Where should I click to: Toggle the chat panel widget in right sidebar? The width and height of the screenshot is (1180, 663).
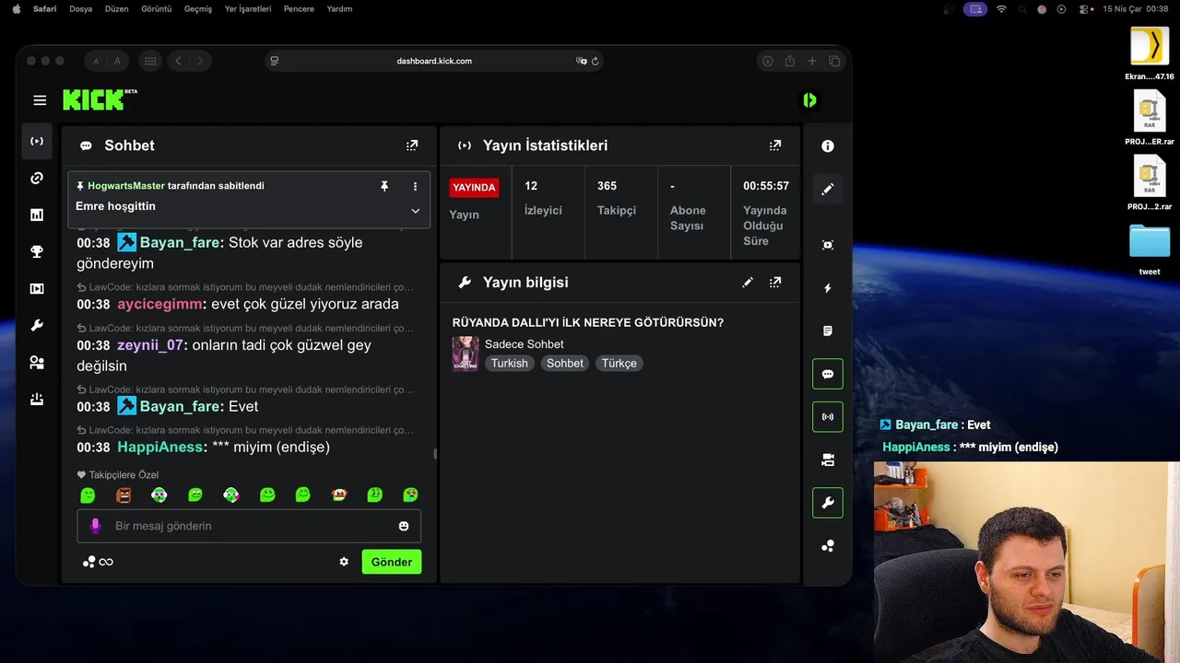pyautogui.click(x=828, y=374)
